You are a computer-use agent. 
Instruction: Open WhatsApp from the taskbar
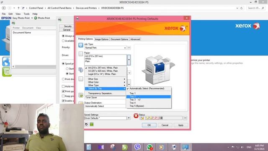tap(149, 147)
